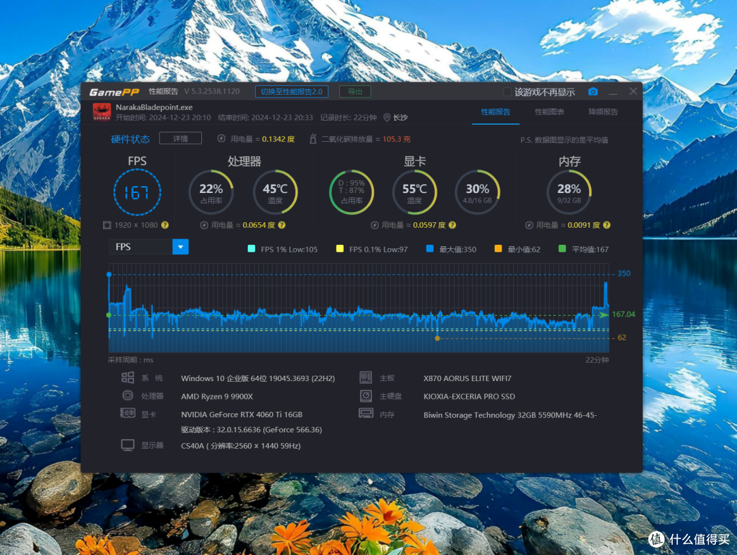This screenshot has width=737, height=555.
Task: Click the CO2 emission bottle icon
Action: [x=313, y=138]
